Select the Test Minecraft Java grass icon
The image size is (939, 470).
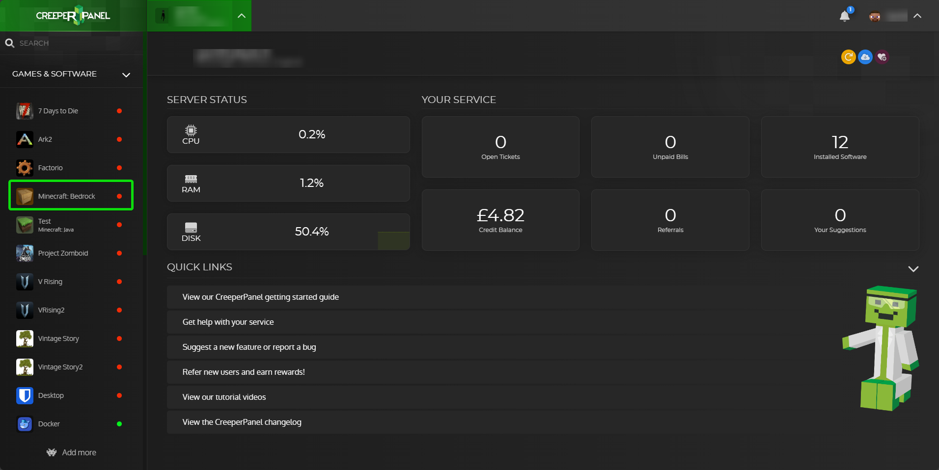25,225
